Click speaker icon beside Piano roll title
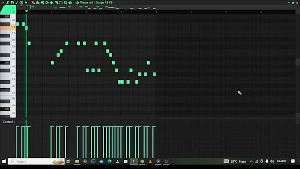The image size is (300, 169). (x=77, y=3)
